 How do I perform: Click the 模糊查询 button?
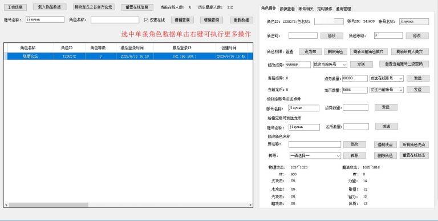182,20
